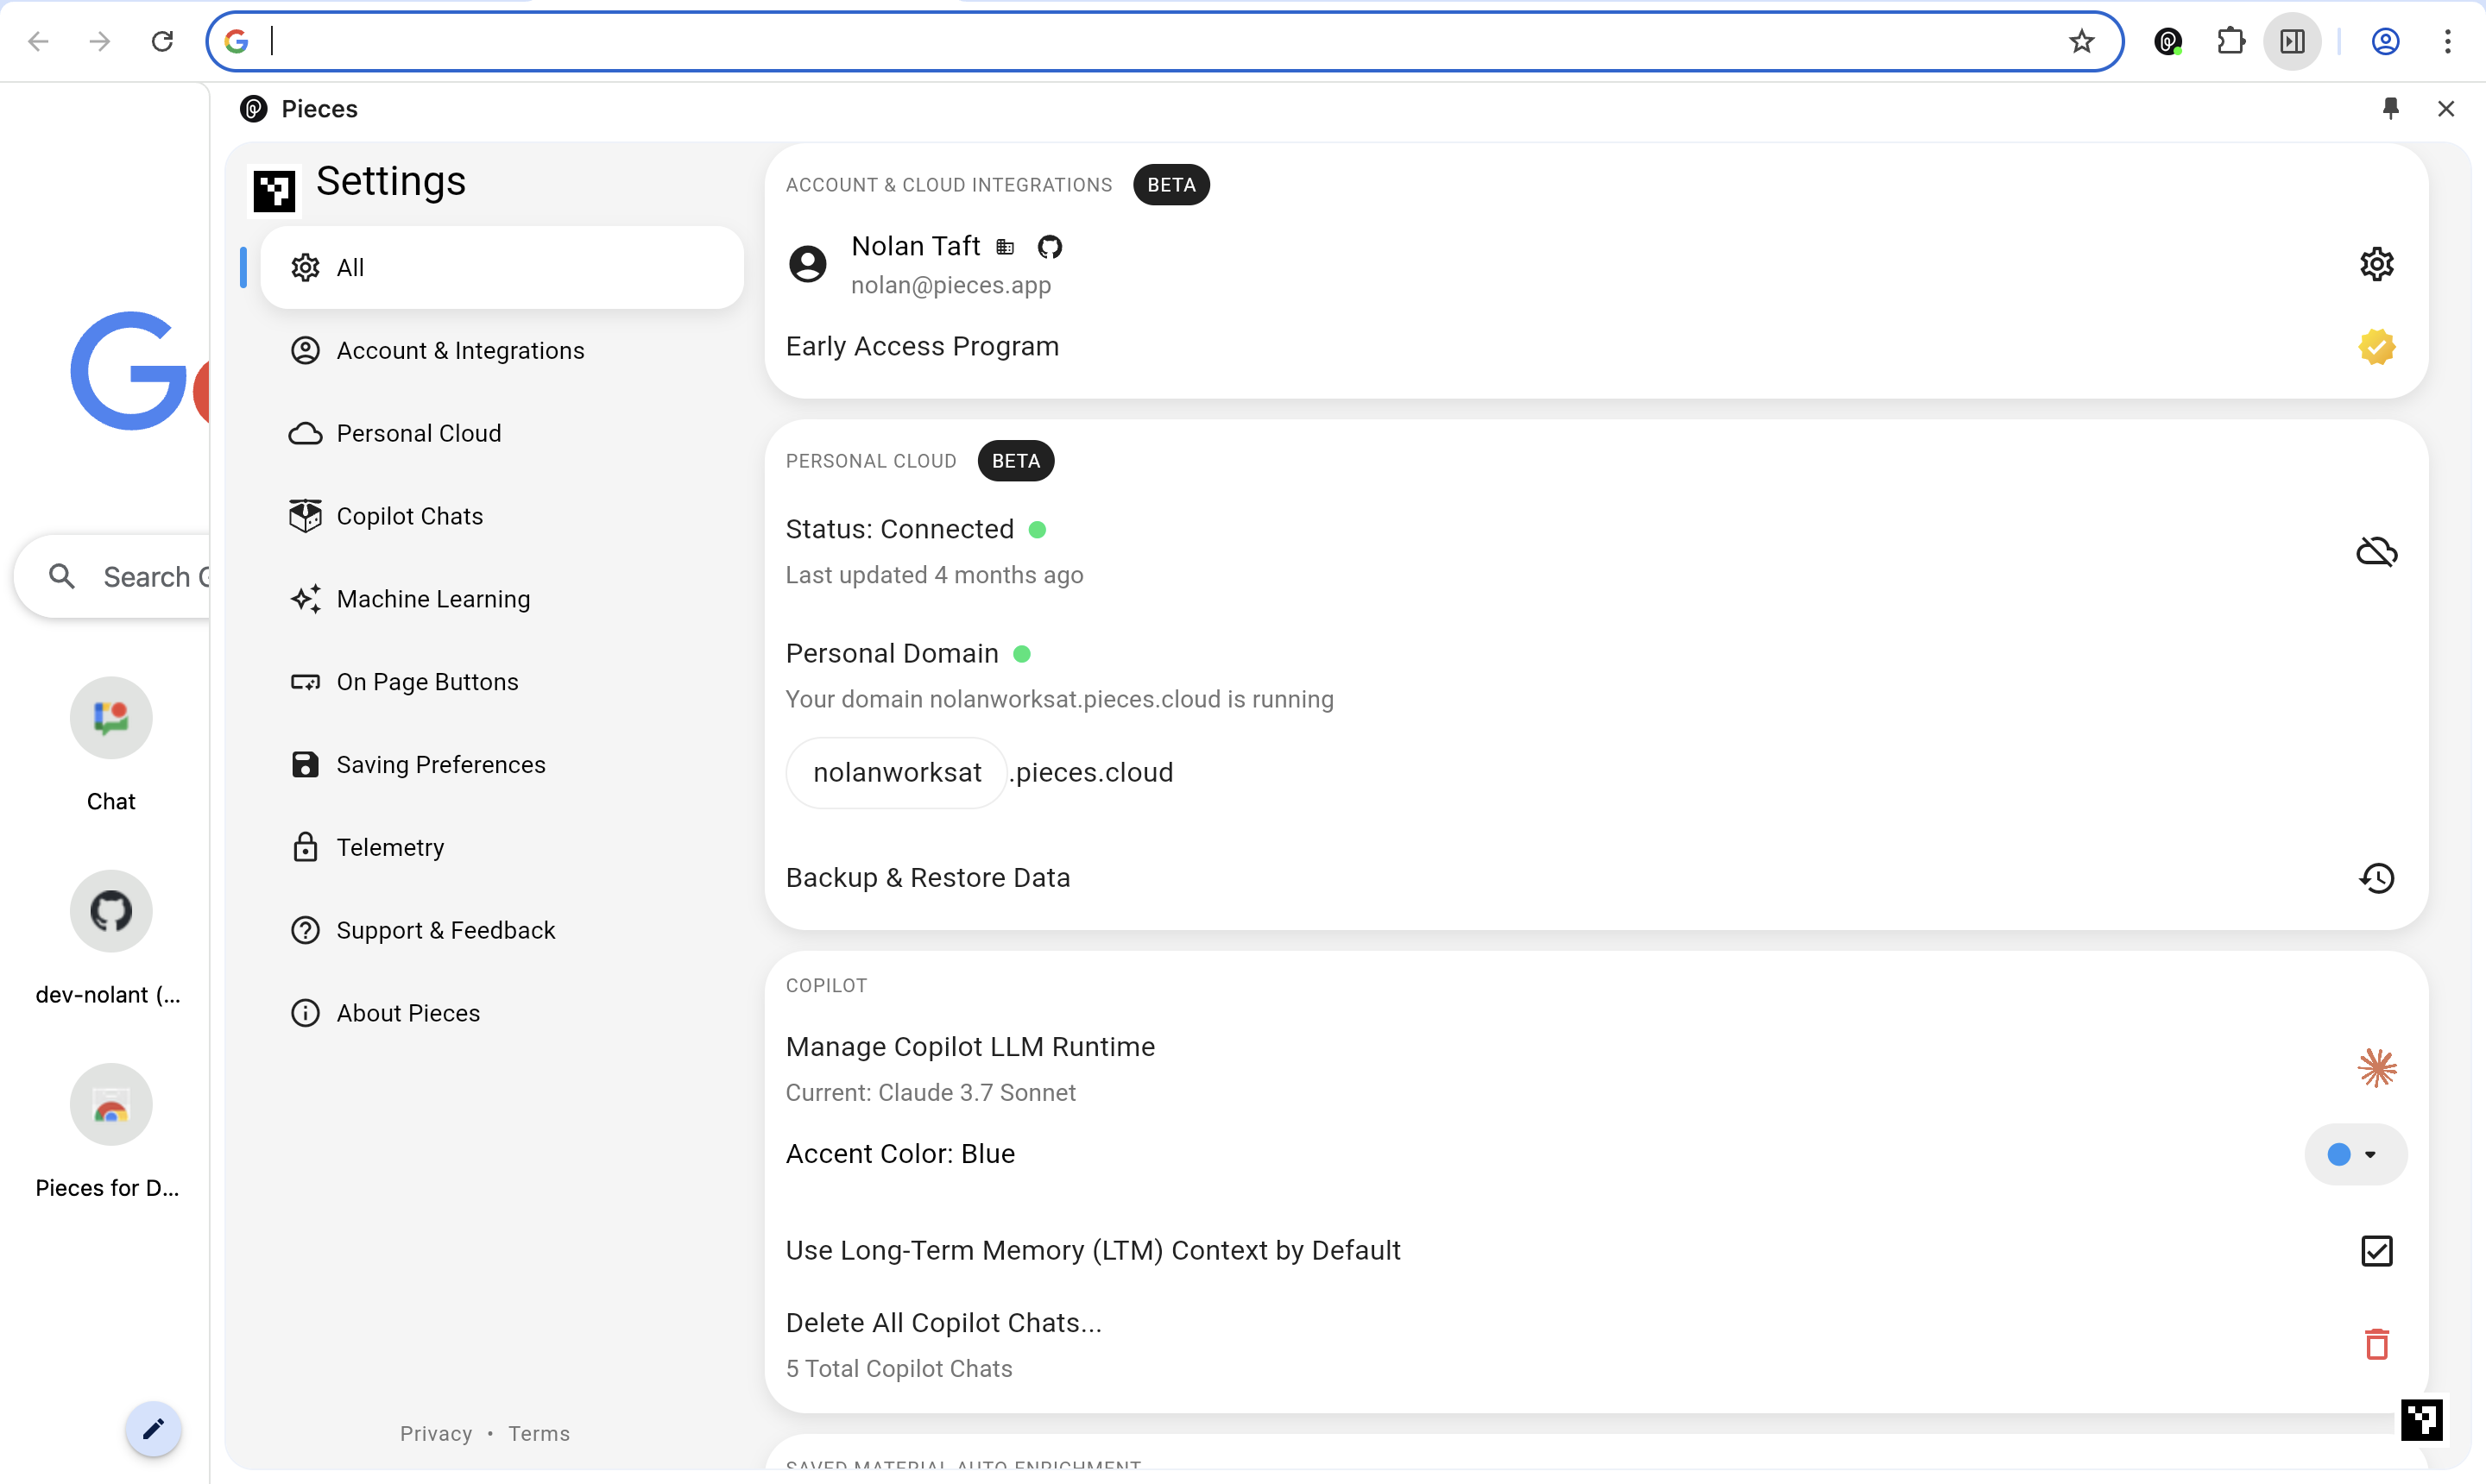The width and height of the screenshot is (2486, 1484).
Task: Open the Chrome profile icon
Action: [x=2385, y=41]
